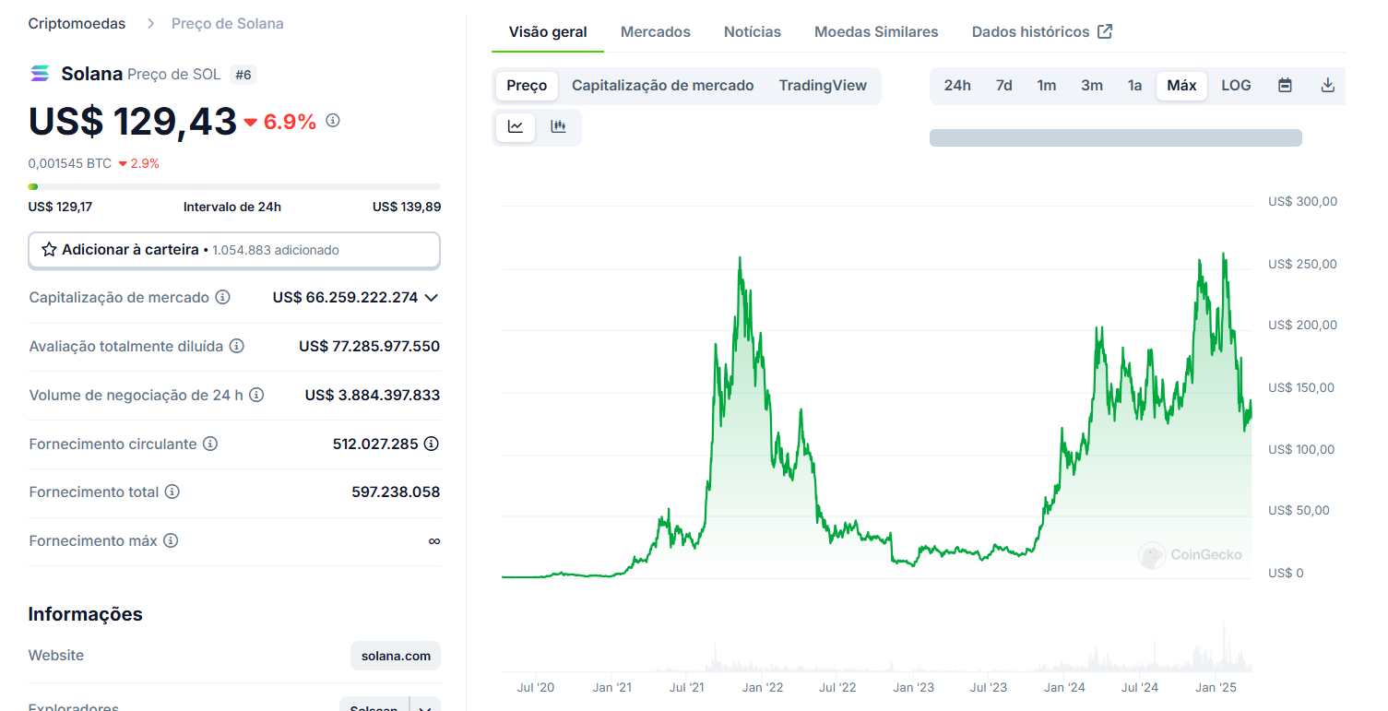This screenshot has width=1388, height=711.
Task: Download chart data icon
Action: pos(1328,86)
